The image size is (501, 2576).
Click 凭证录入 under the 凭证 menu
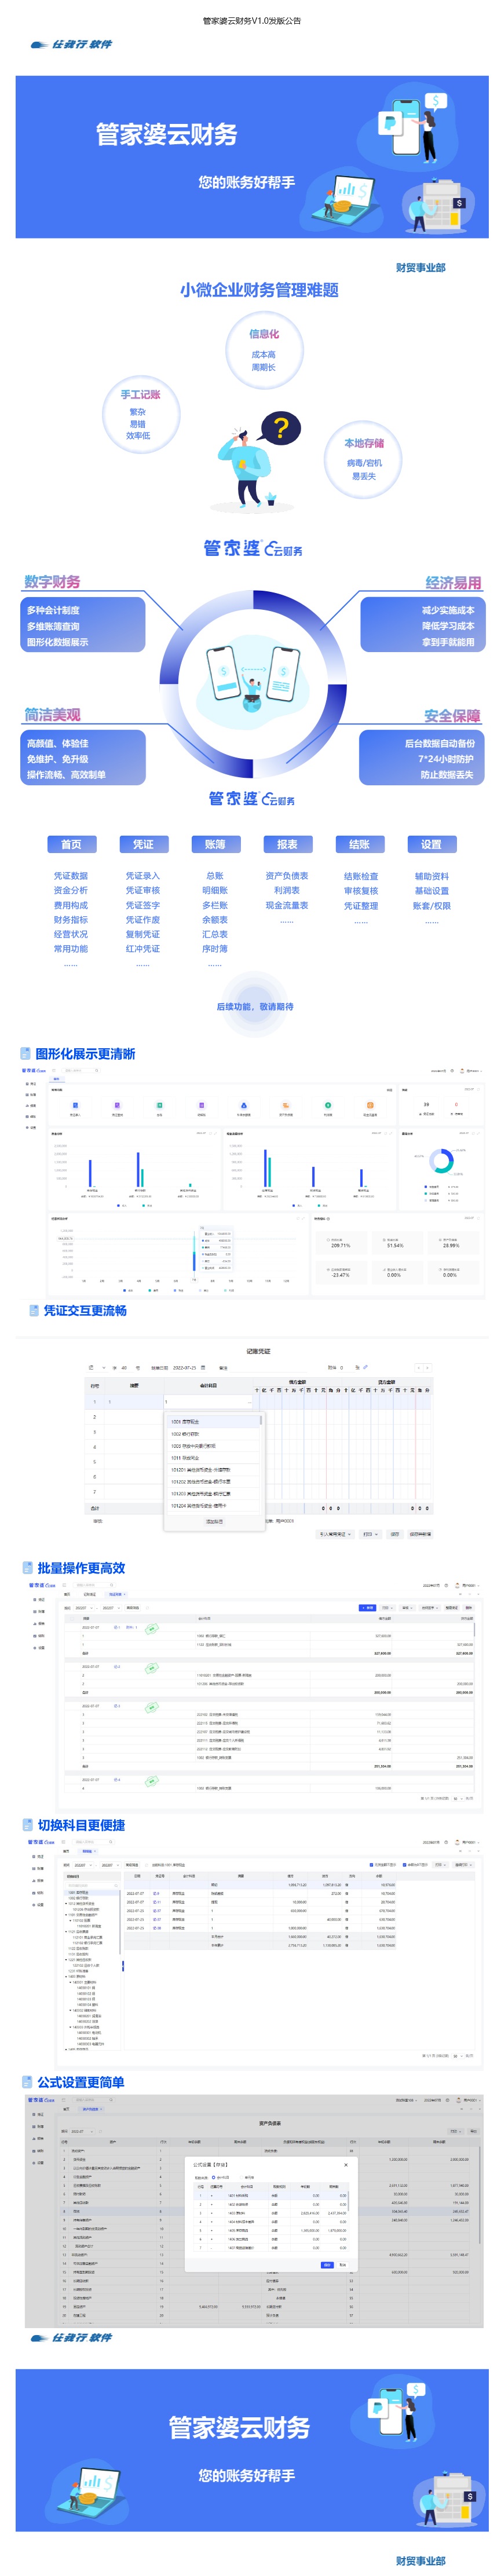tap(143, 876)
